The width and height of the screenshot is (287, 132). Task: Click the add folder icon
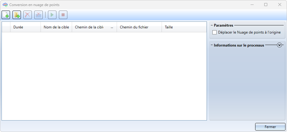click(16, 15)
